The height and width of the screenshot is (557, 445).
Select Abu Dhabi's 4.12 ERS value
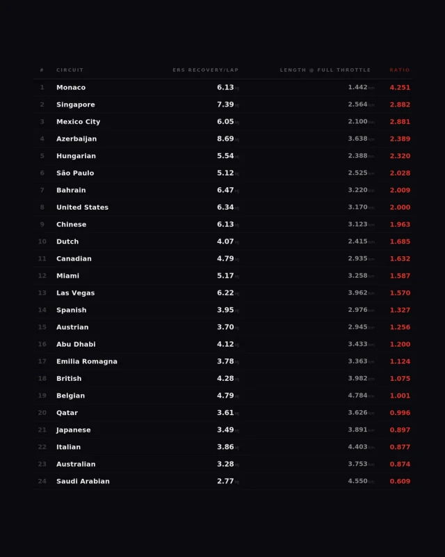point(225,344)
